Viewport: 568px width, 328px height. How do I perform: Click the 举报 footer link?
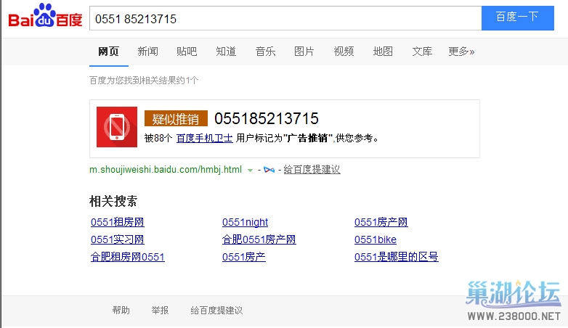[x=160, y=311]
